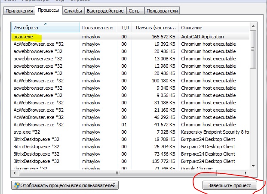Select AcWebBrowser.exe row with 21 160 КБ

click(130, 110)
